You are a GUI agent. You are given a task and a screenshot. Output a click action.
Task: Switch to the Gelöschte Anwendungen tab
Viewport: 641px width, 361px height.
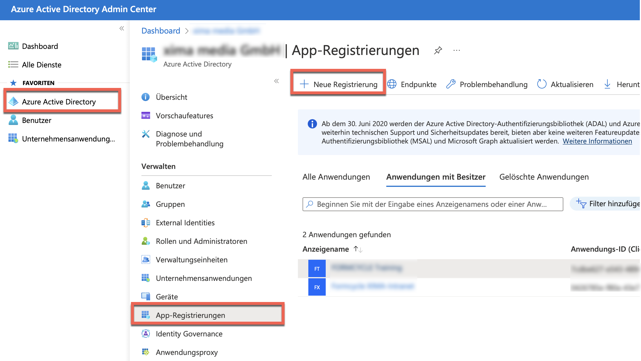(544, 177)
